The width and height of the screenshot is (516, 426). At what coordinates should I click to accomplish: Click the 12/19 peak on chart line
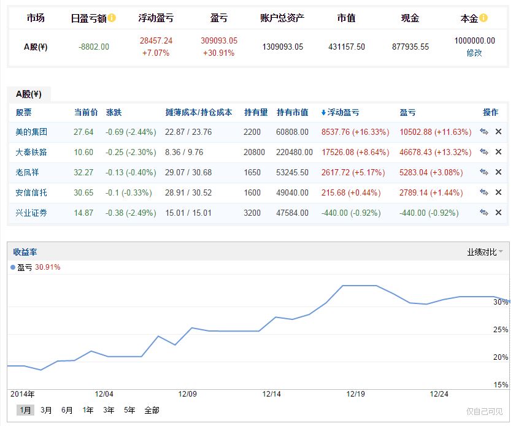pyautogui.click(x=360, y=286)
